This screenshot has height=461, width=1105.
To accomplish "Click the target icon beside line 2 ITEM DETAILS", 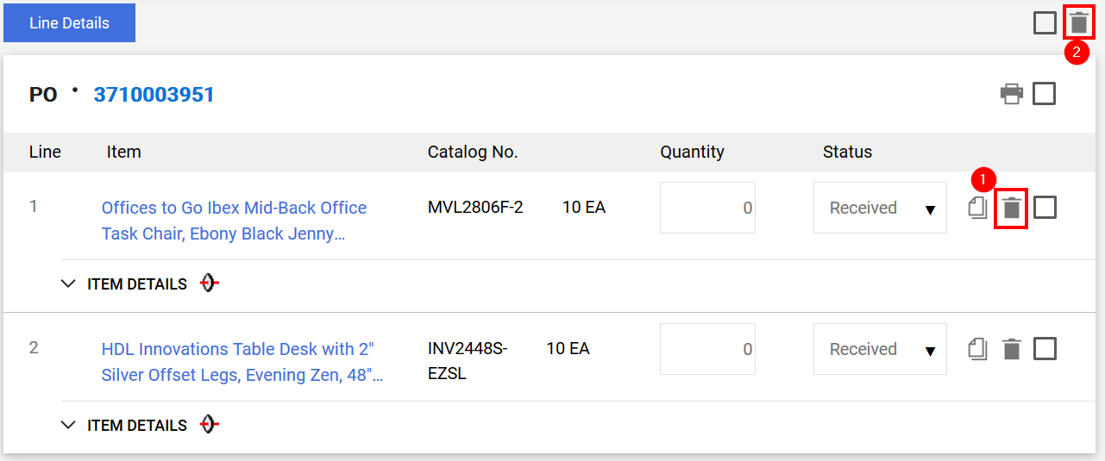I will (x=209, y=425).
